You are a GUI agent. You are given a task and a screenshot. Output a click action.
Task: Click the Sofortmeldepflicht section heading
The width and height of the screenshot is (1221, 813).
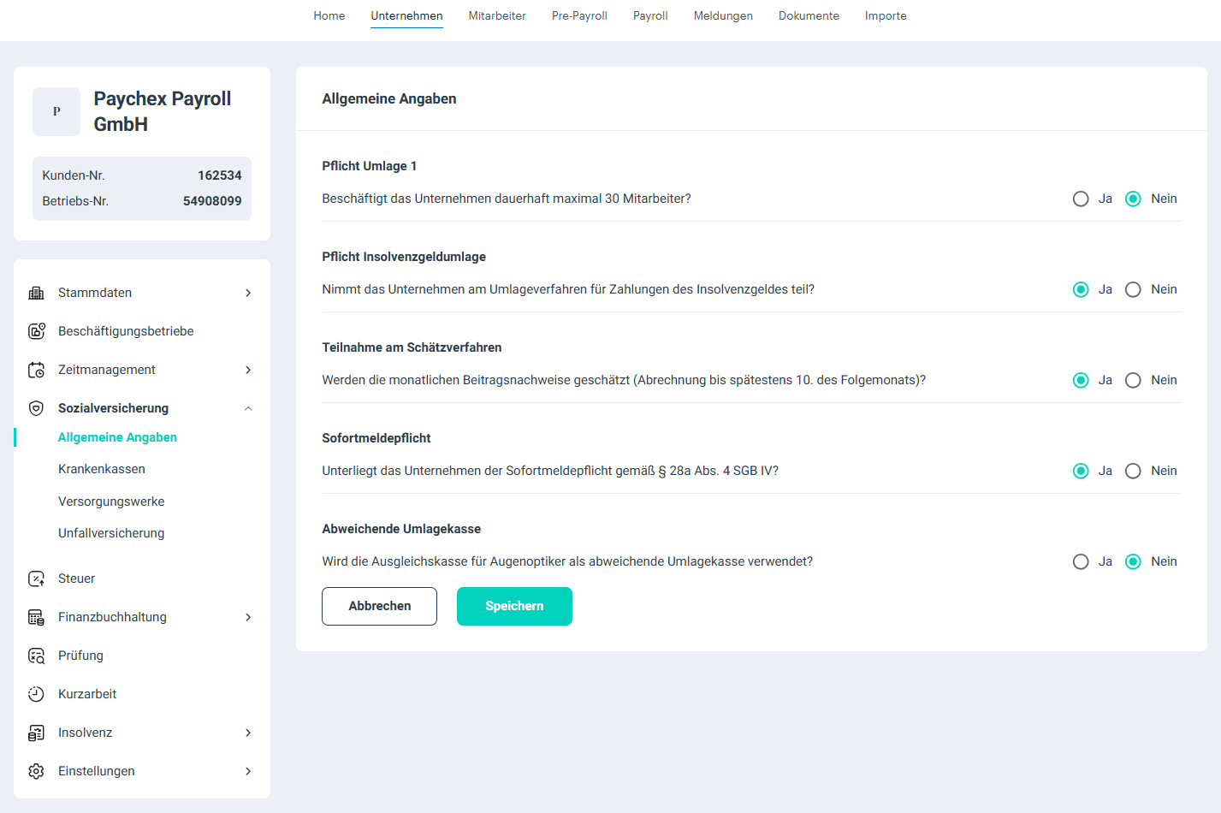[376, 438]
